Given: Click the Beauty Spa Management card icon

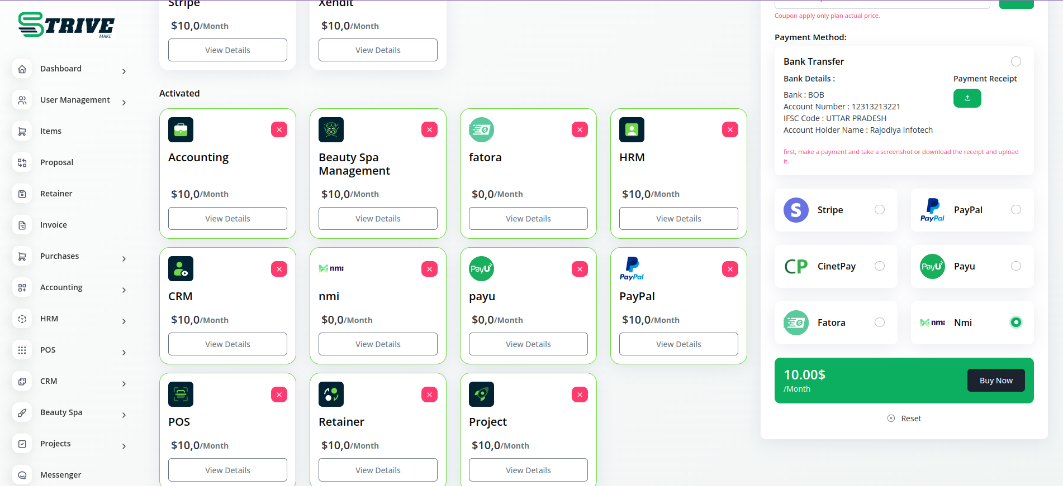Looking at the screenshot, I should coord(331,130).
